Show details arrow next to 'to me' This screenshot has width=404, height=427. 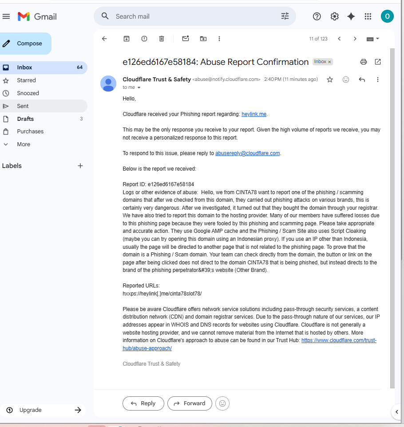pyautogui.click(x=139, y=88)
